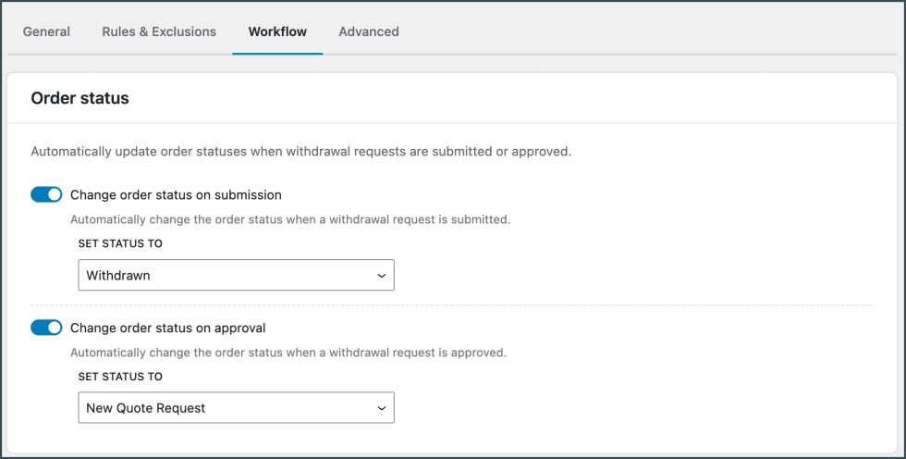
Task: Go to the Advanced tab
Action: (x=369, y=31)
